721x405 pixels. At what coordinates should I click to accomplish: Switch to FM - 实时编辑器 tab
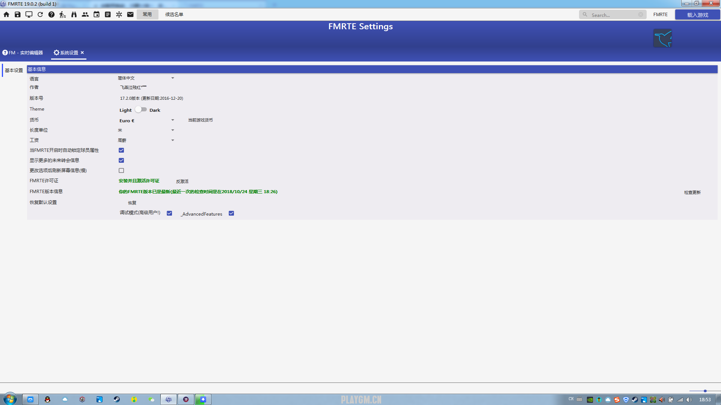[23, 52]
